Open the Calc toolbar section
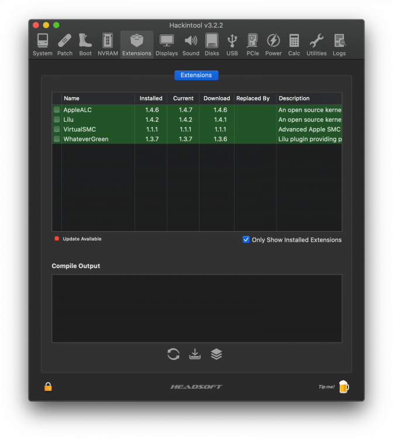Screen dimensions: 393x439 coord(294,45)
